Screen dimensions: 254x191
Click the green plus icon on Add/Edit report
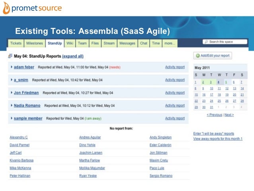197,56
